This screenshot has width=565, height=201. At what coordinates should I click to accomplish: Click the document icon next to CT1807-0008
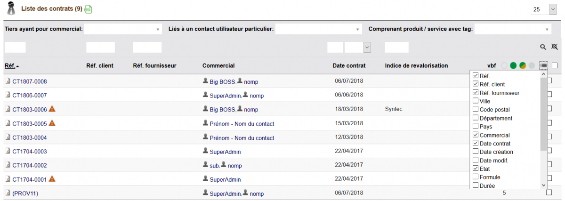point(8,81)
